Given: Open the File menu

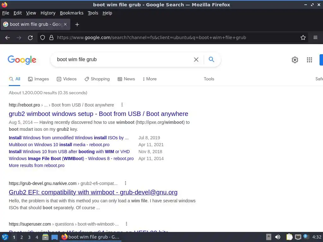Looking at the screenshot, I should pos(6,13).
